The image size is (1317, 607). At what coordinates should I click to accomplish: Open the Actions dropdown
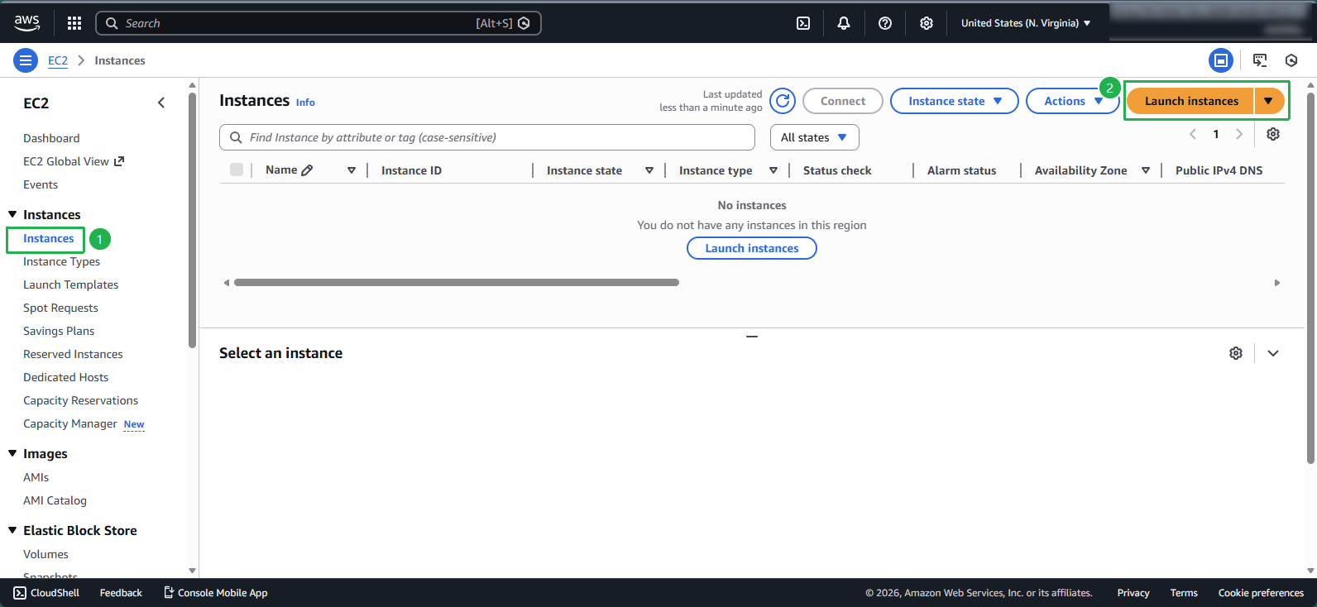pos(1073,101)
